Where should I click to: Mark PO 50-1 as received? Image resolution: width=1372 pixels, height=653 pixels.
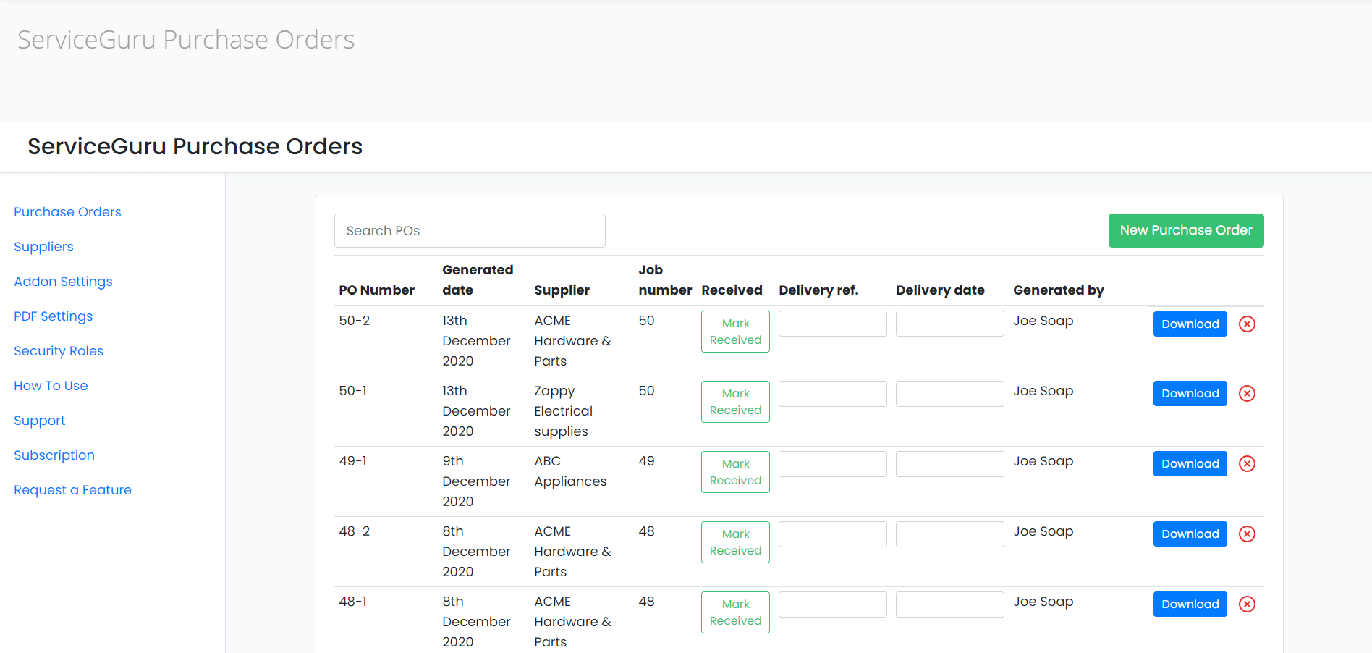(x=735, y=402)
